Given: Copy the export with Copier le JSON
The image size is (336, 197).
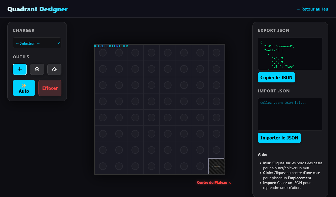Looking at the screenshot, I should (276, 77).
